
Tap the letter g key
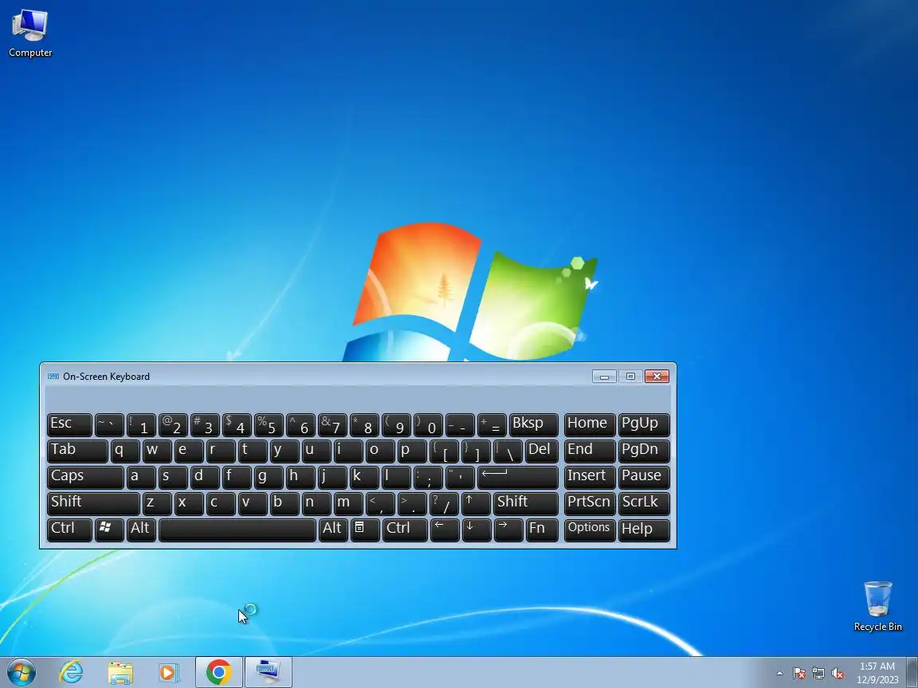269,478
